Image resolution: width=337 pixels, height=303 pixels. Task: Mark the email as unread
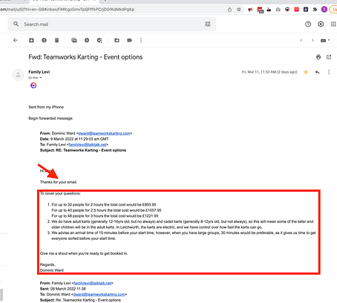point(74,40)
